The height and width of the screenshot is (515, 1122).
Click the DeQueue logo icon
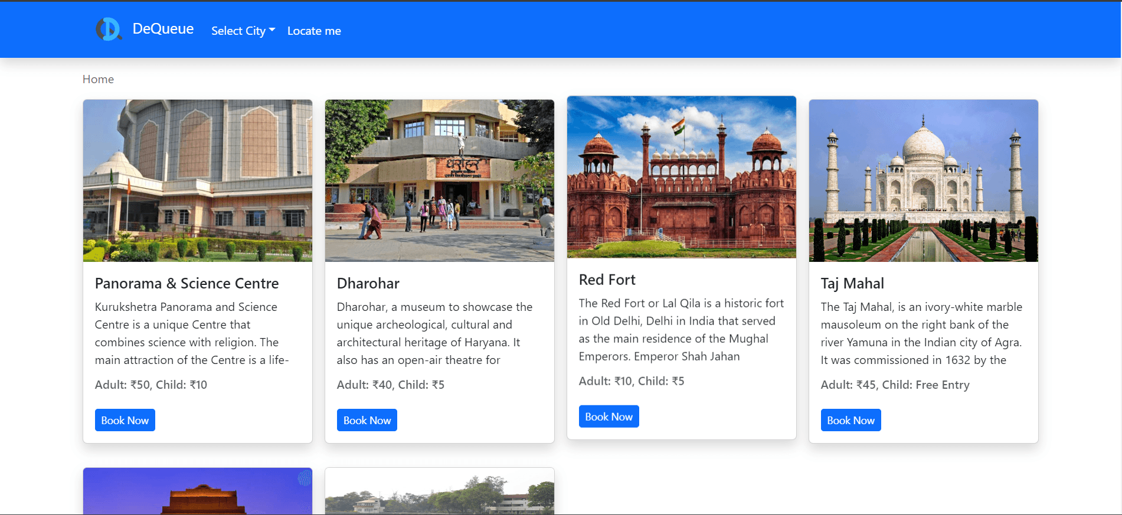109,29
